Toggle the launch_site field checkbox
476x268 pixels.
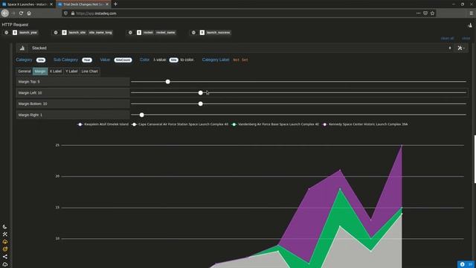click(65, 33)
